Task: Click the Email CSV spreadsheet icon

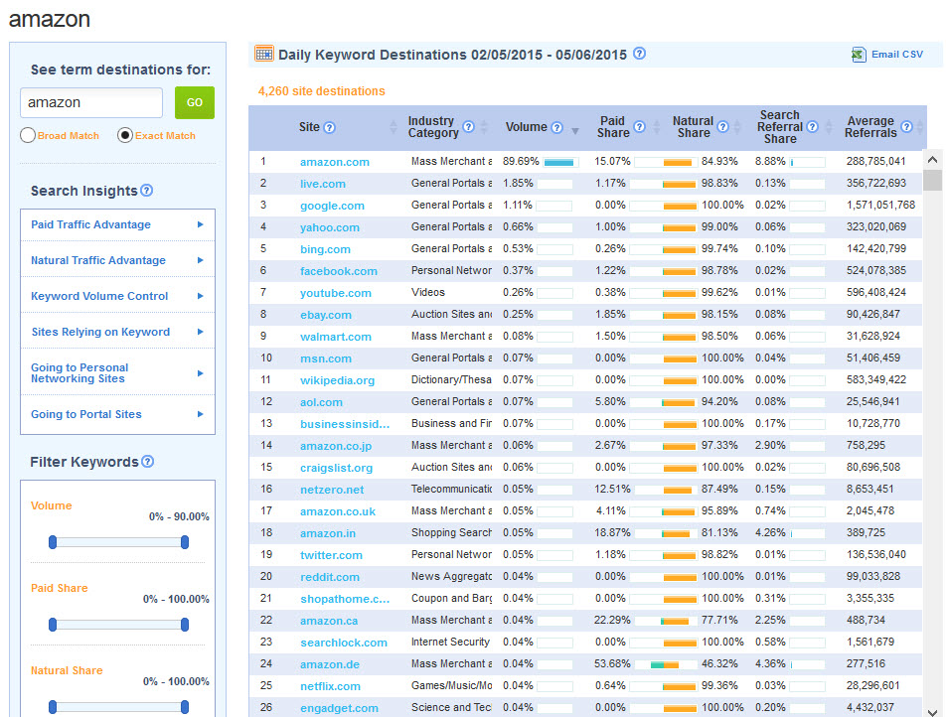Action: 859,55
